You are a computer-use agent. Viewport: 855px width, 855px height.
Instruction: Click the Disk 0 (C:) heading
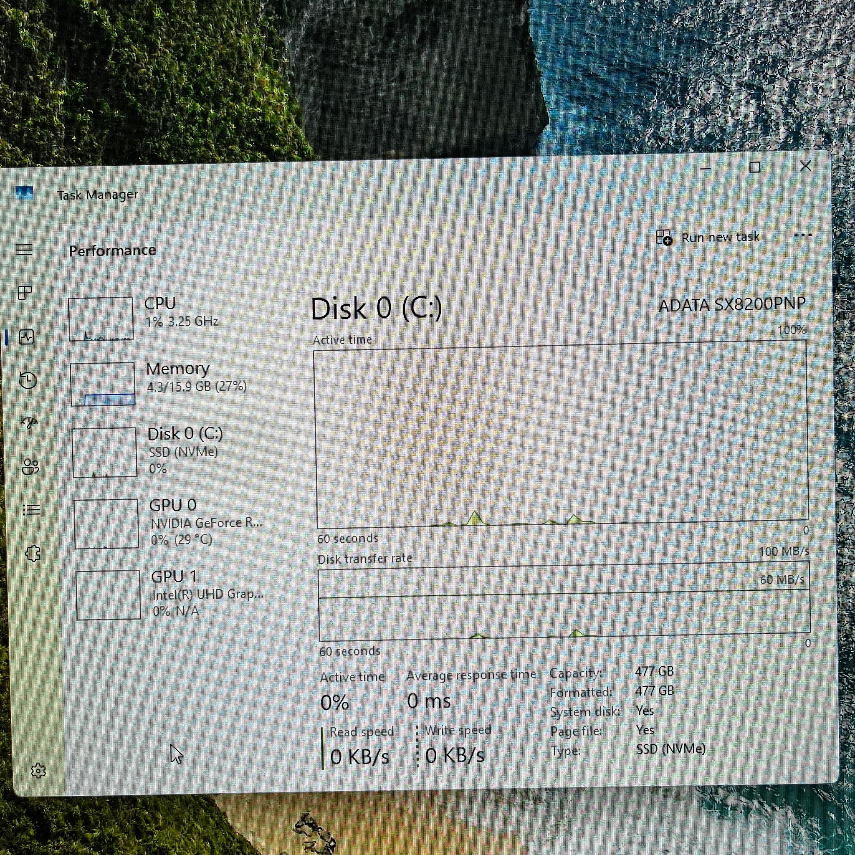click(376, 308)
